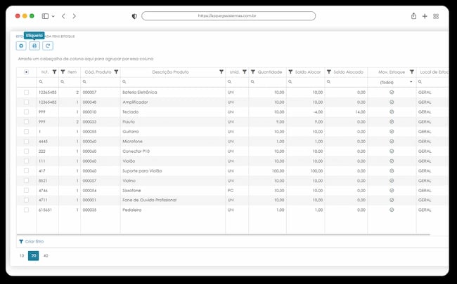
Task: Tick the checkbox for the Saxofone row
Action: tap(26, 191)
